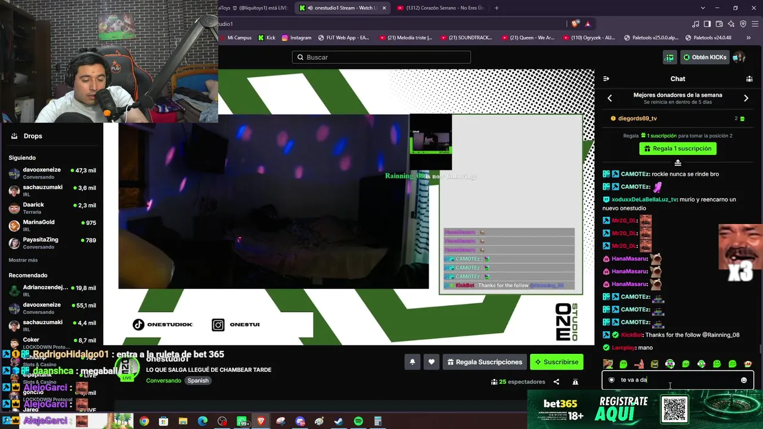Open the tab search dropdown arrow
Screen dimensions: 763x429
click(x=703, y=8)
